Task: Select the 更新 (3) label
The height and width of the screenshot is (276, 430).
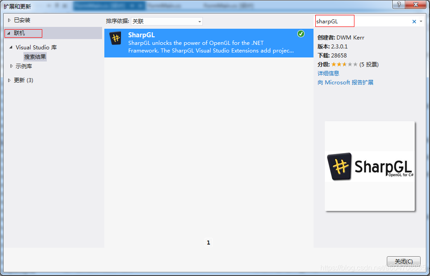Action: point(23,80)
